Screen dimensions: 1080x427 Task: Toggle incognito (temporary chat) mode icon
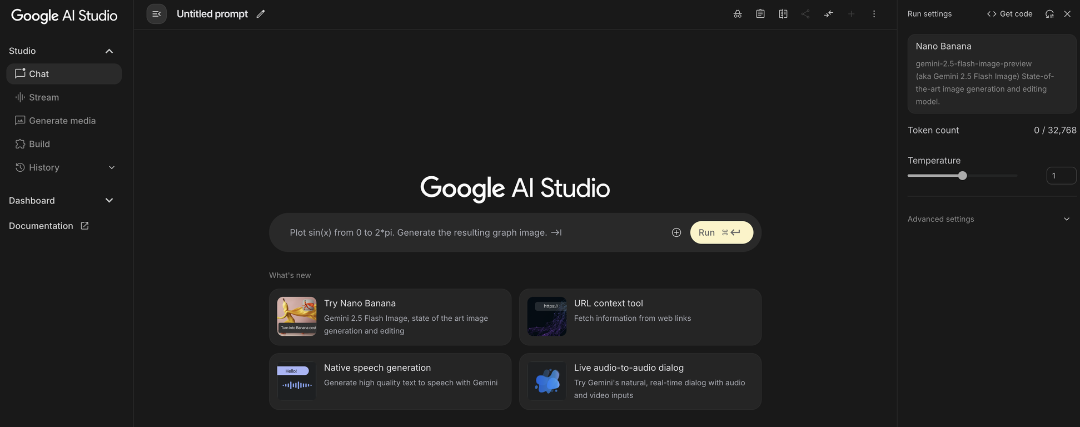[738, 14]
